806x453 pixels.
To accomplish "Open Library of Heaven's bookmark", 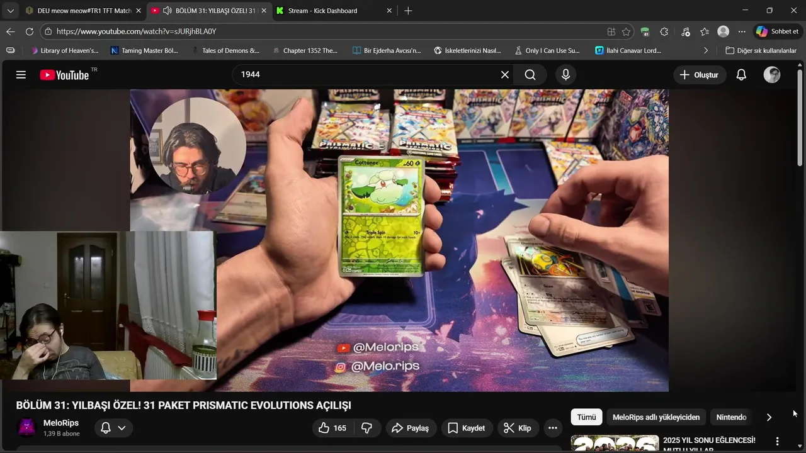I will pyautogui.click(x=64, y=50).
